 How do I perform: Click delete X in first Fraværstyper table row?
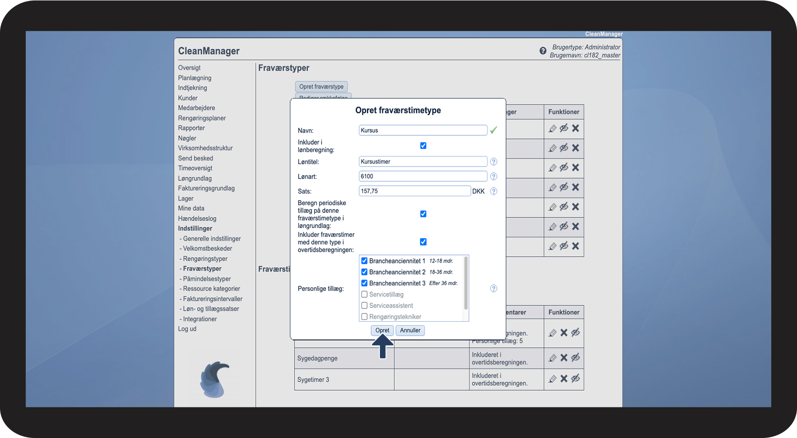(576, 128)
